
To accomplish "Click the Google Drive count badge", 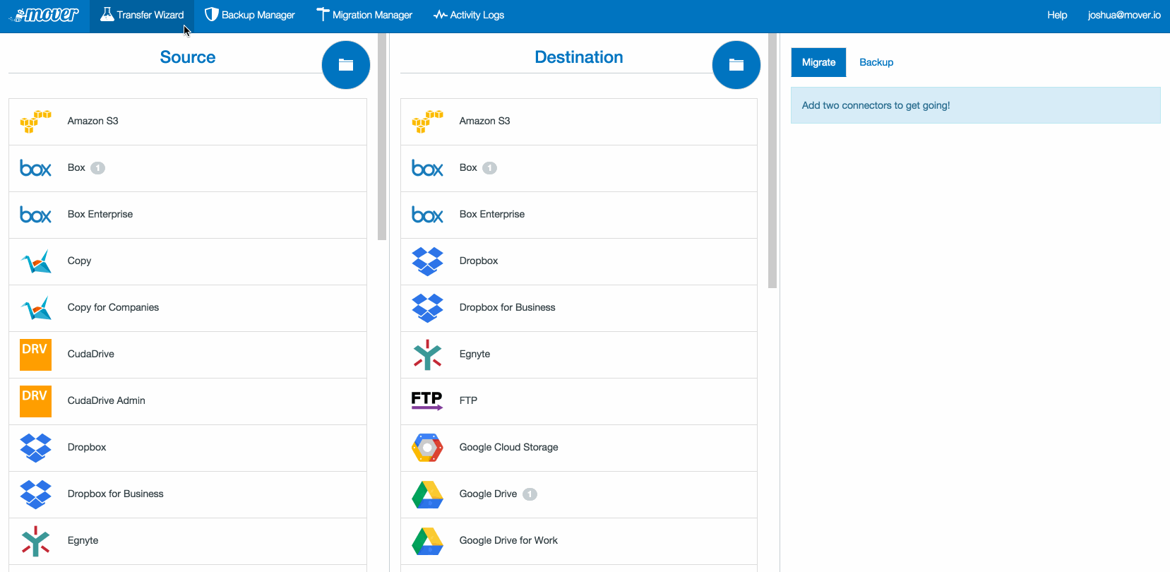I will point(530,494).
